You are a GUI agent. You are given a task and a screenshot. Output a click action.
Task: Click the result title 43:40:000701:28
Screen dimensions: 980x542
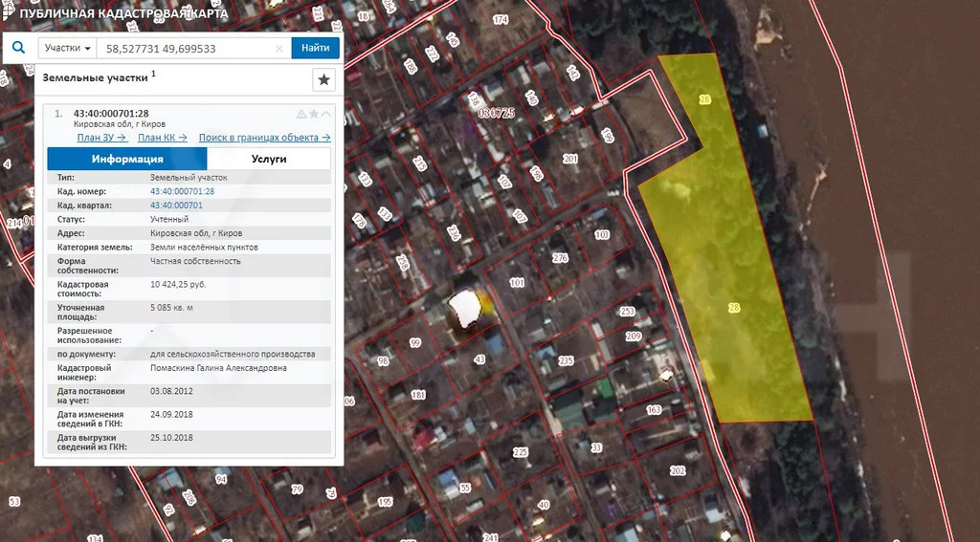(x=111, y=114)
